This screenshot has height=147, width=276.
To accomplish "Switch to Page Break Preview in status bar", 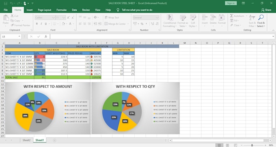I will click(x=235, y=145).
